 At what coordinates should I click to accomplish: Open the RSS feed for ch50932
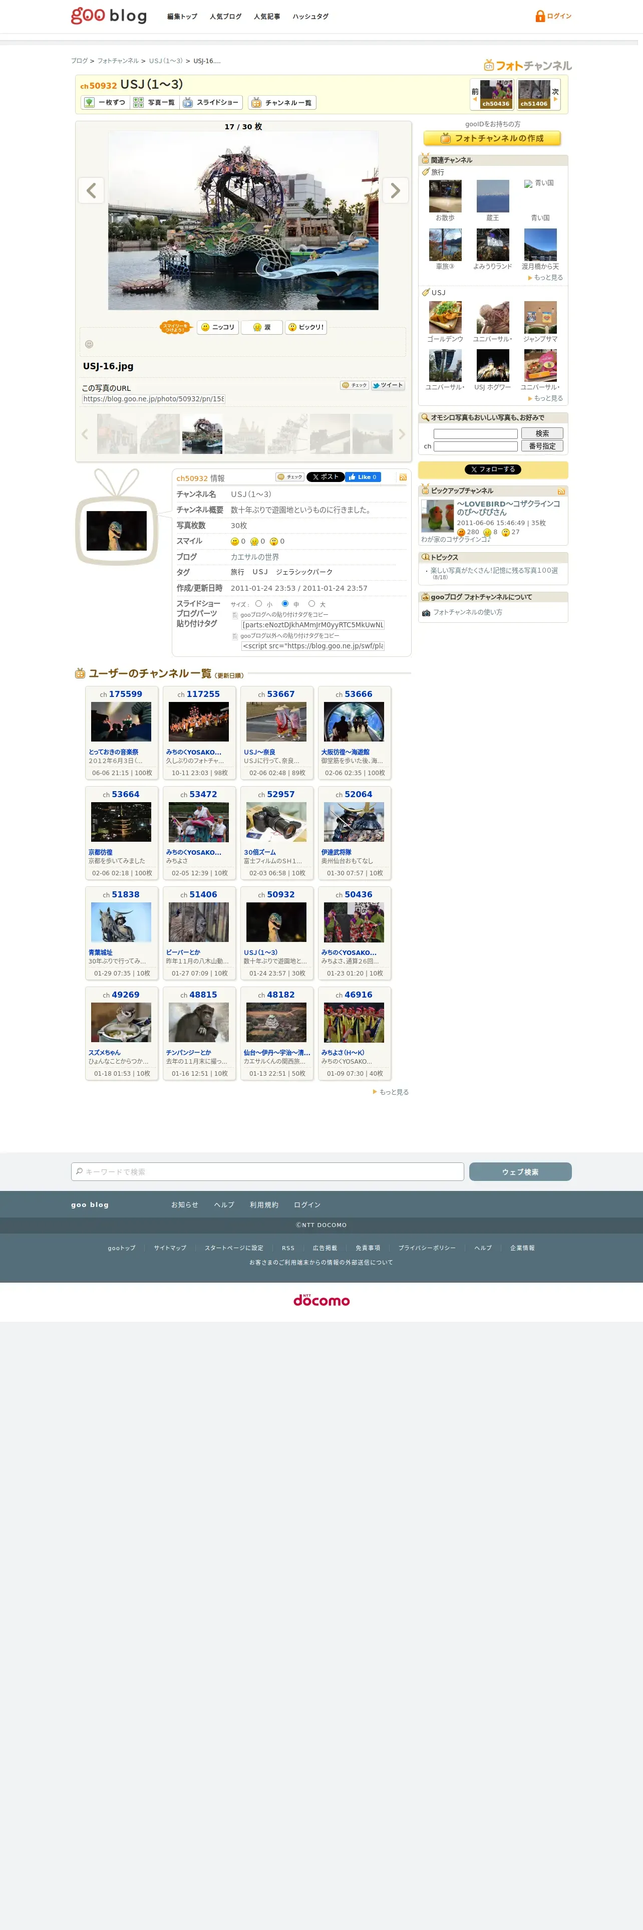click(403, 477)
